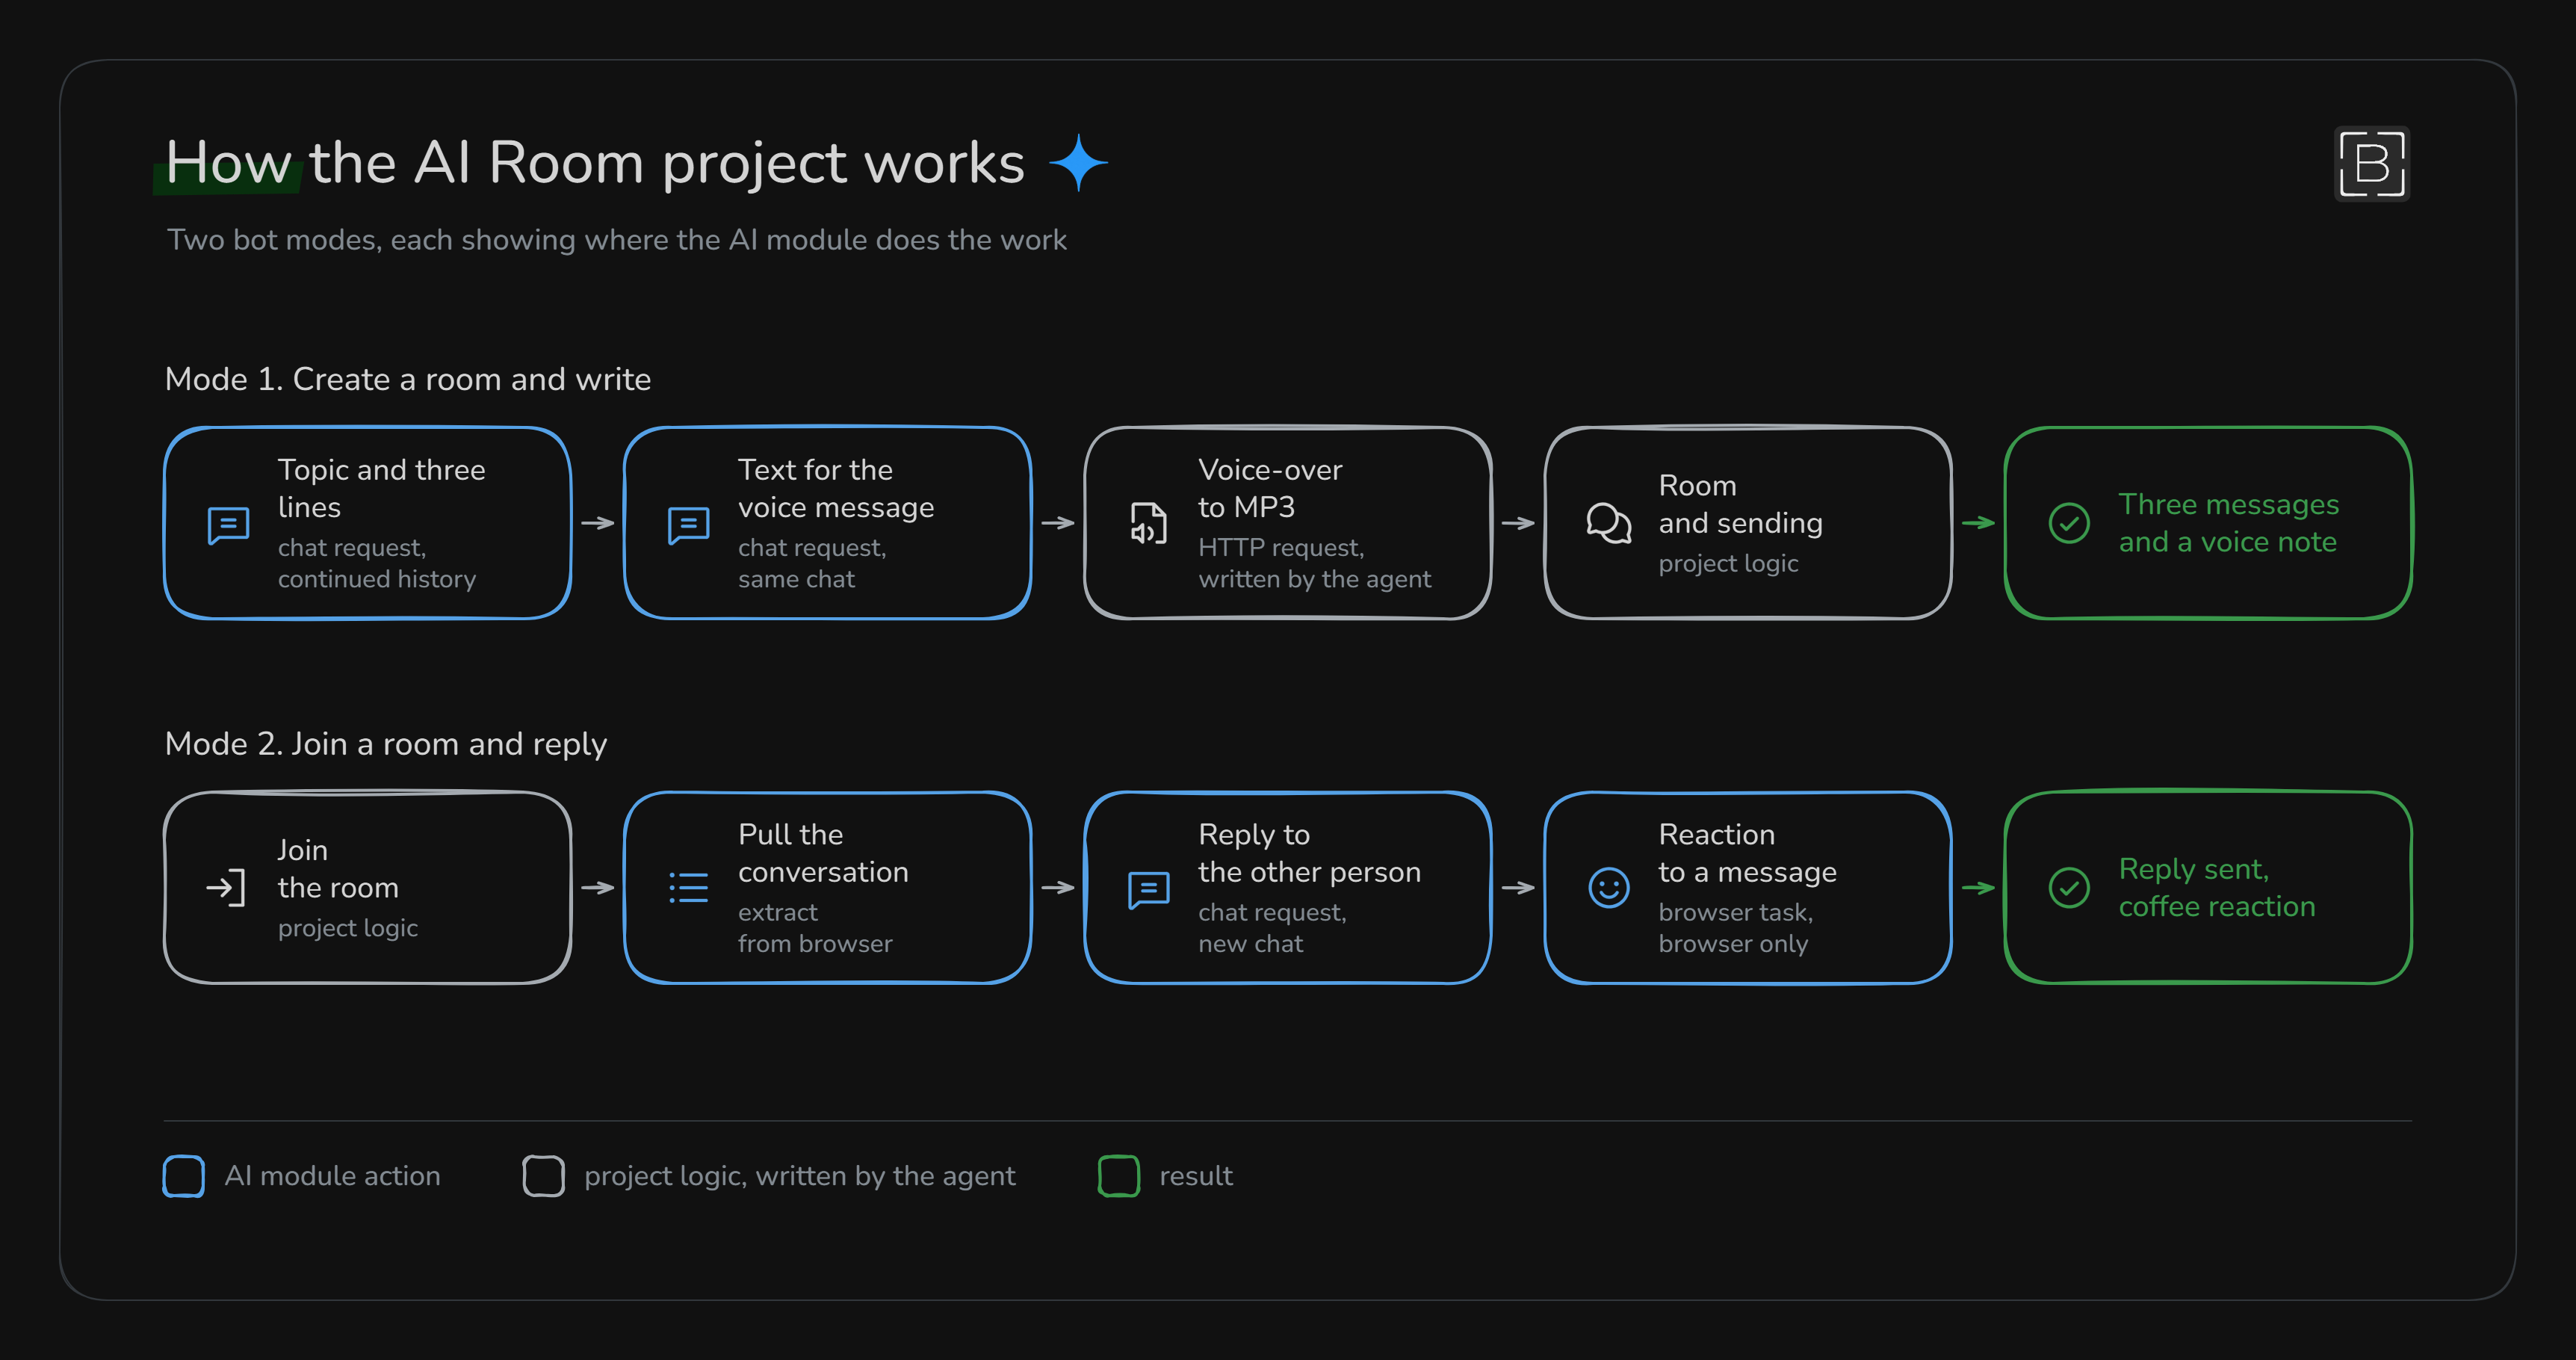Select the 'Room and sending' card title

pyautogui.click(x=1740, y=504)
